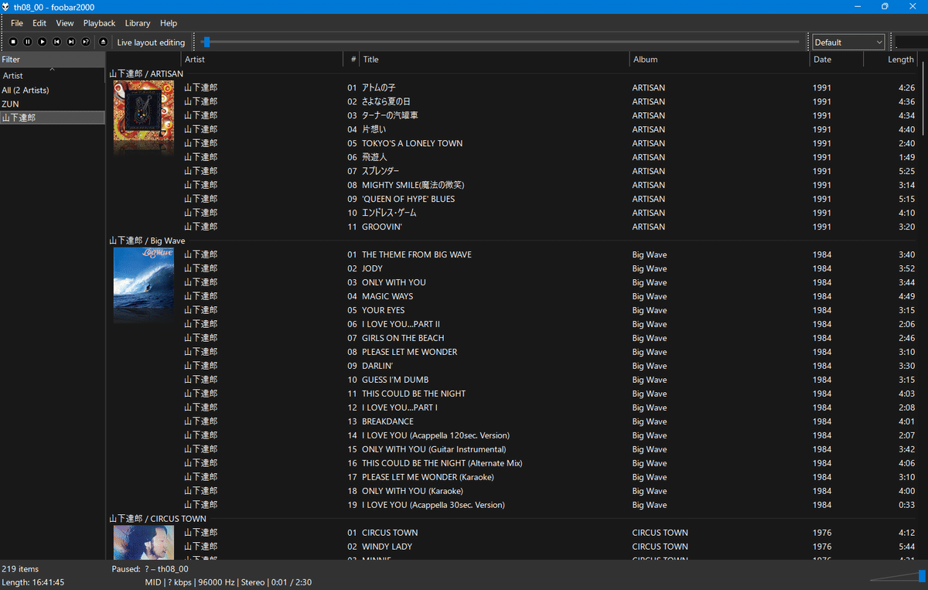Open the File menu

coord(17,23)
